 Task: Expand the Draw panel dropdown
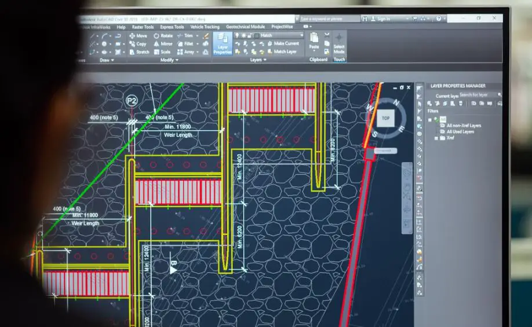coord(107,60)
